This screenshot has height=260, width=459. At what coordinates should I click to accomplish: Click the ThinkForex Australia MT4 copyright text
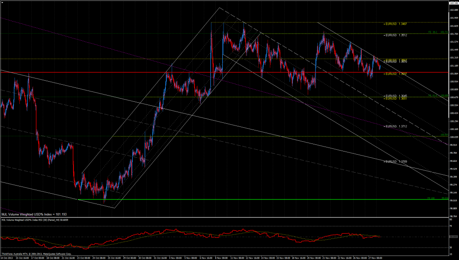coord(37,254)
